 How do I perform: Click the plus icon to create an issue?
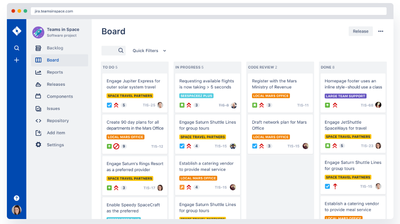[16, 60]
